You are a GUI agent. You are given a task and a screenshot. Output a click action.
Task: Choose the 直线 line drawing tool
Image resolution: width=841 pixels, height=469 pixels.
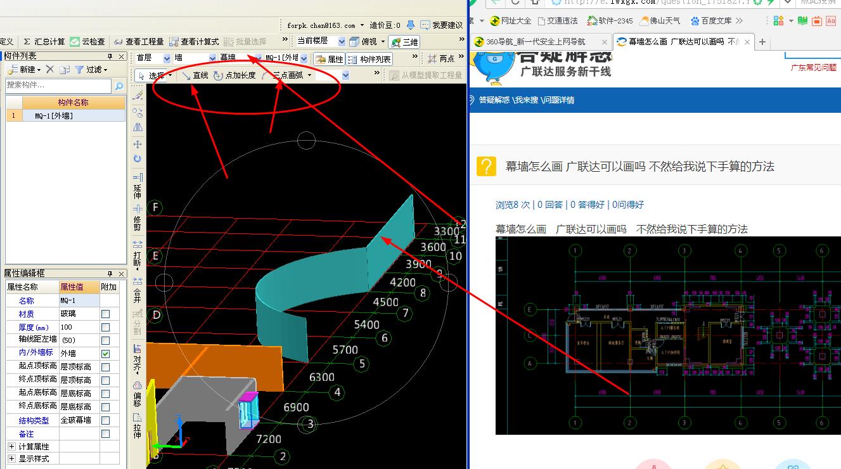coord(195,75)
